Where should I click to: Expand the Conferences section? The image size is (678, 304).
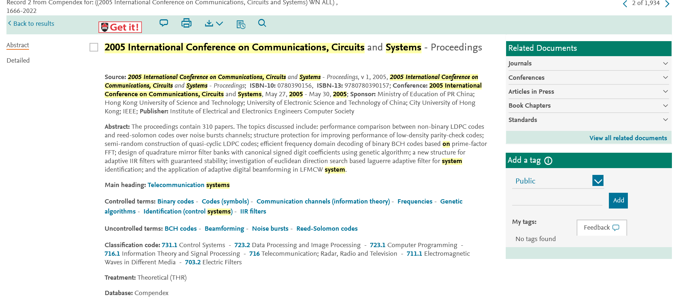pyautogui.click(x=588, y=78)
